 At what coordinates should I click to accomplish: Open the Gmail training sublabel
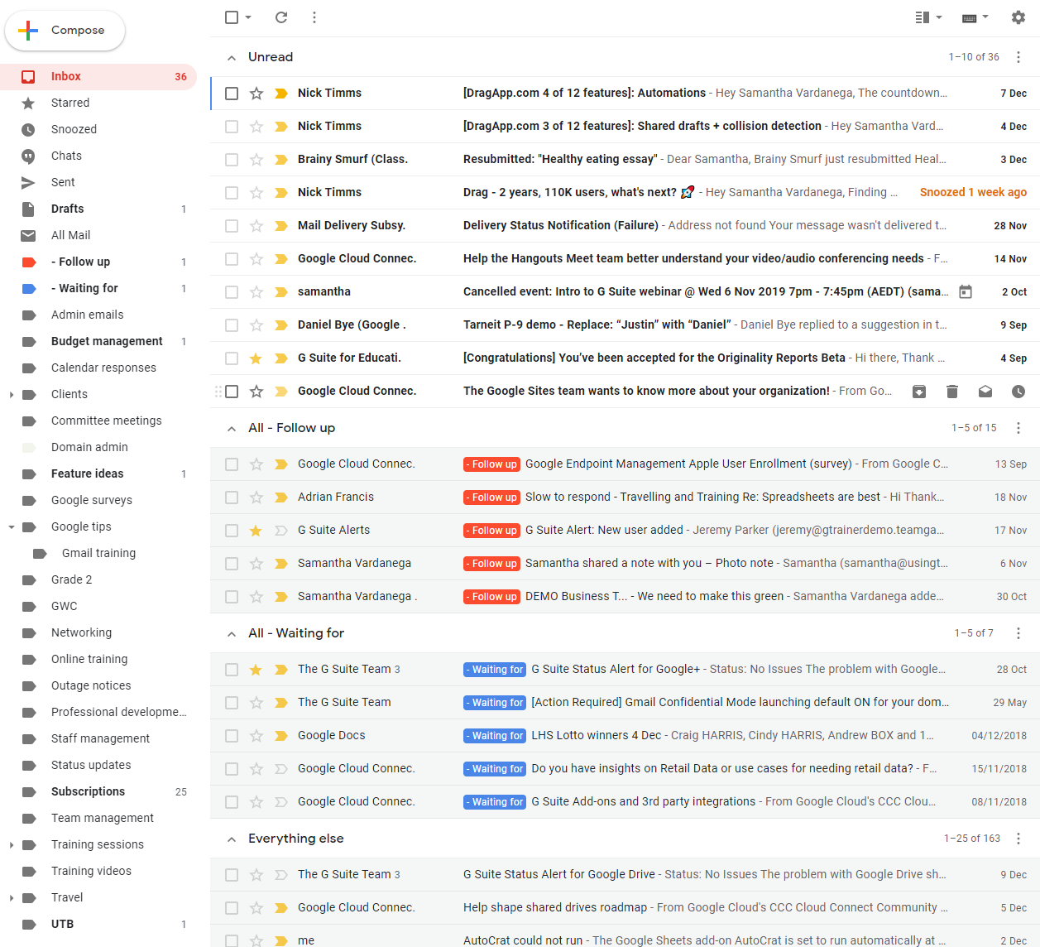[98, 554]
